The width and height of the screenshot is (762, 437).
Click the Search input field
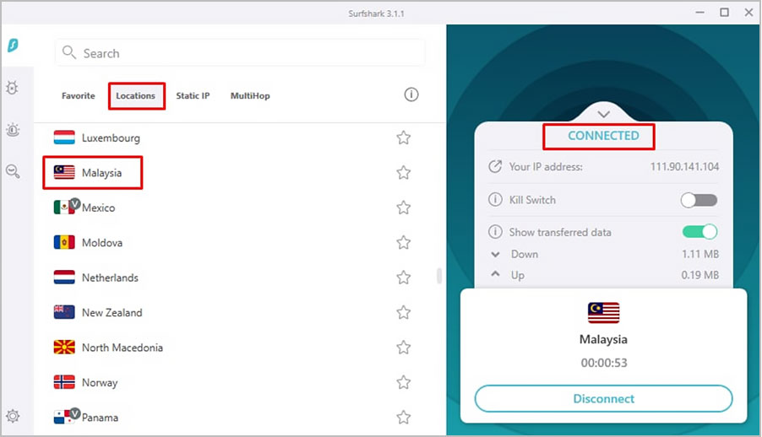[241, 53]
